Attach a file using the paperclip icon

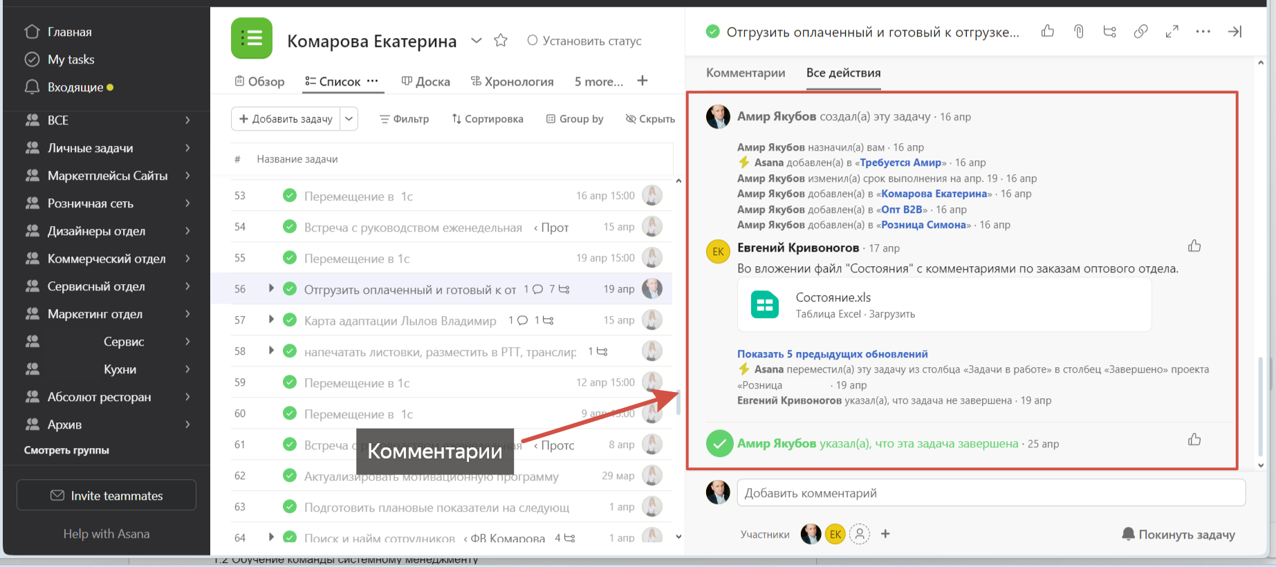click(1079, 31)
